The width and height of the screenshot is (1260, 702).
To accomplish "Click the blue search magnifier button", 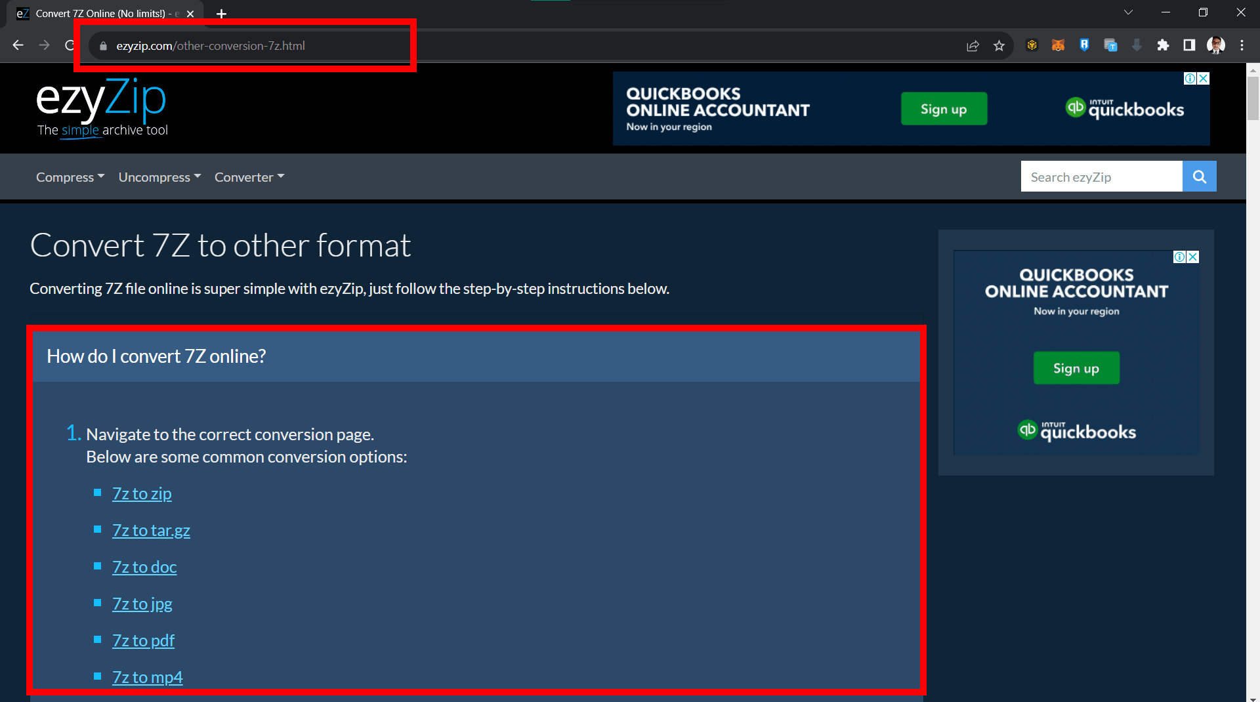I will pyautogui.click(x=1199, y=176).
